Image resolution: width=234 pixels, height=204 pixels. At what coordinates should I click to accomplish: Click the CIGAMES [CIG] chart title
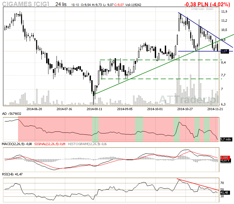point(25,4)
